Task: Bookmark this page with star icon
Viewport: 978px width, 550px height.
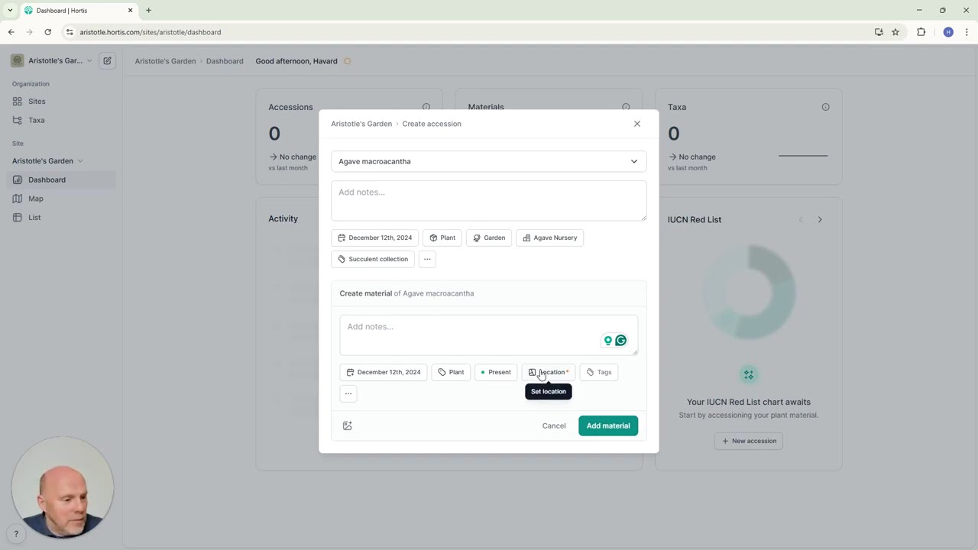Action: coord(895,32)
